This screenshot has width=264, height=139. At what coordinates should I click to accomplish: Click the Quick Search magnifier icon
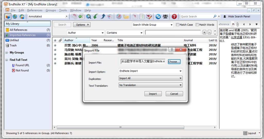[215, 16]
